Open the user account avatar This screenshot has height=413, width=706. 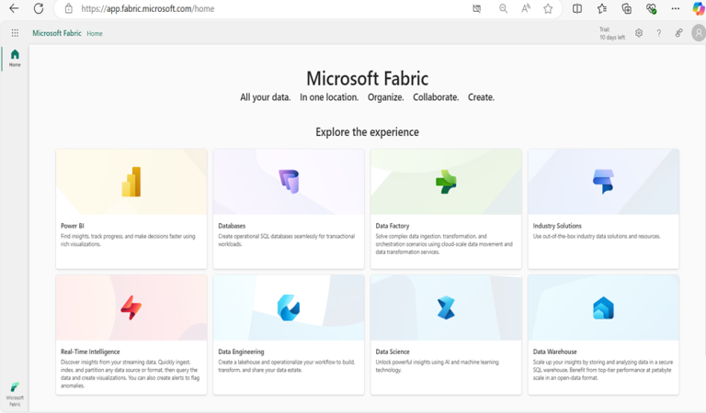[x=699, y=33]
